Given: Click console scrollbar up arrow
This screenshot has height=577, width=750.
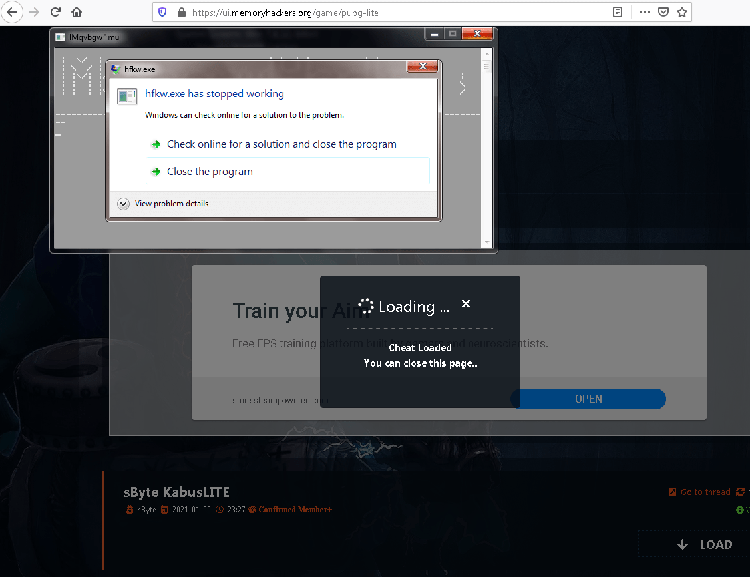Looking at the screenshot, I should 487,54.
